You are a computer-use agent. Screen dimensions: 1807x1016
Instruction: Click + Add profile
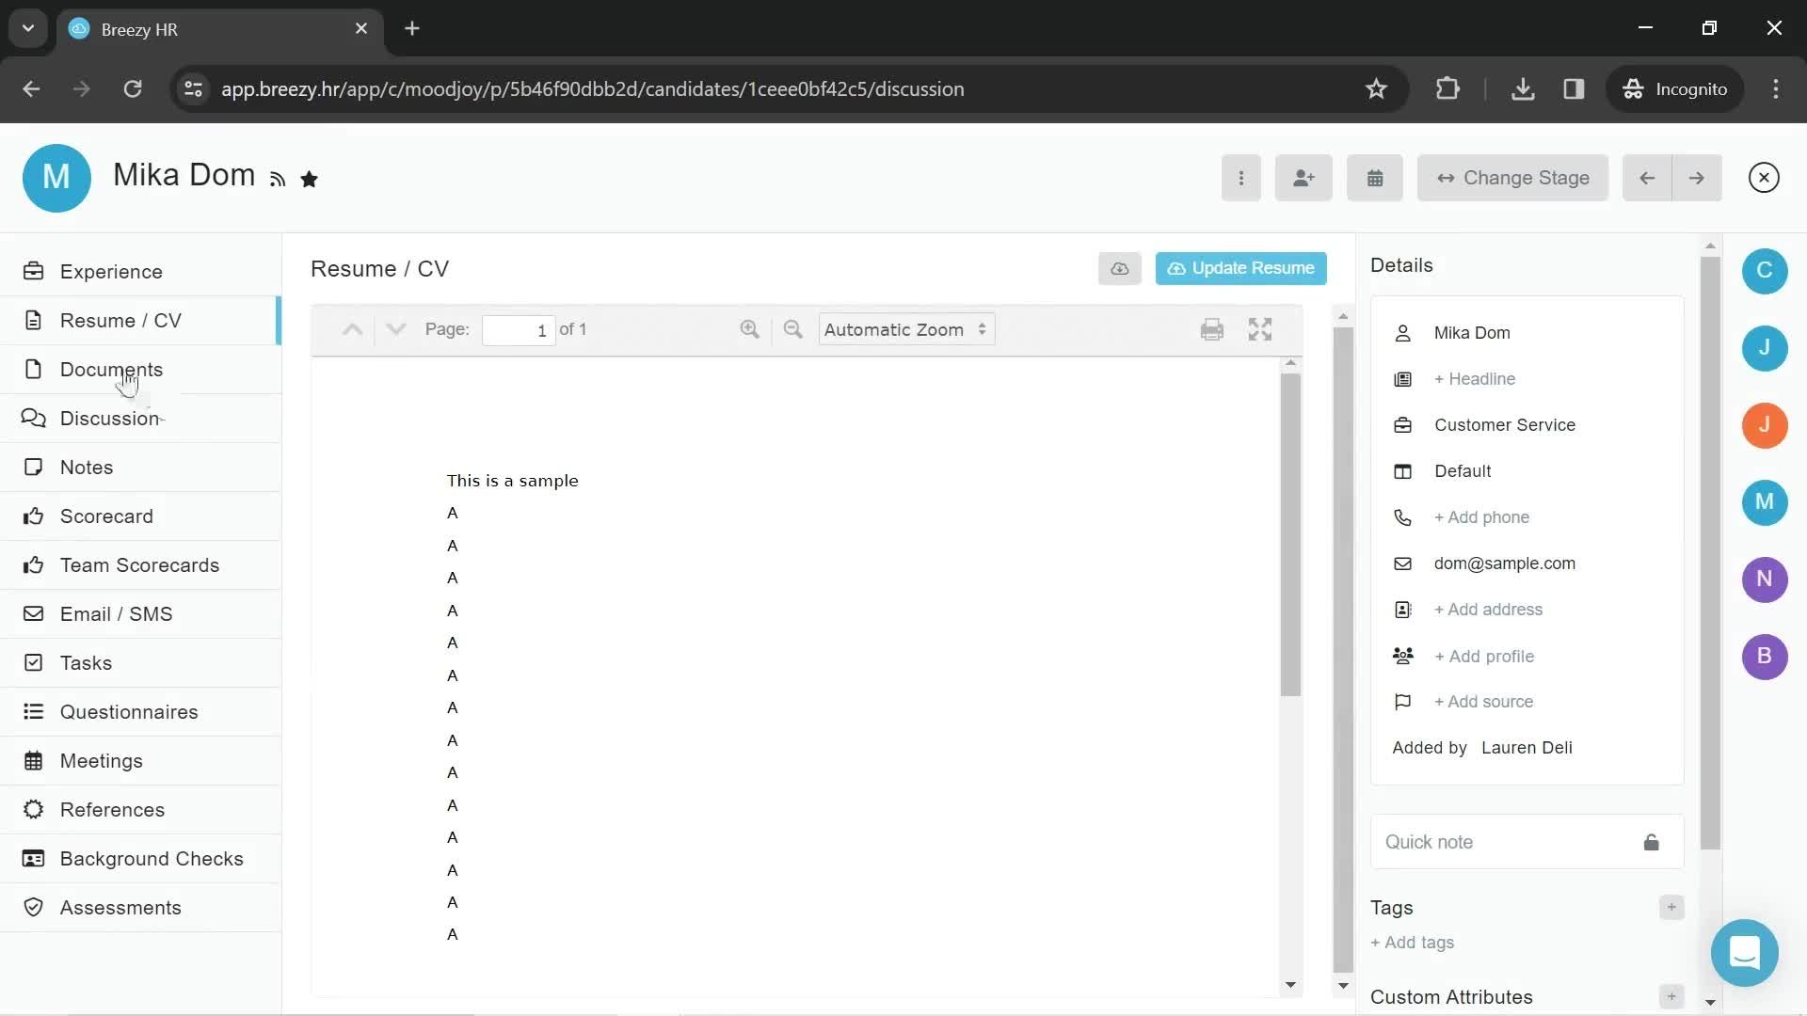[x=1484, y=657]
